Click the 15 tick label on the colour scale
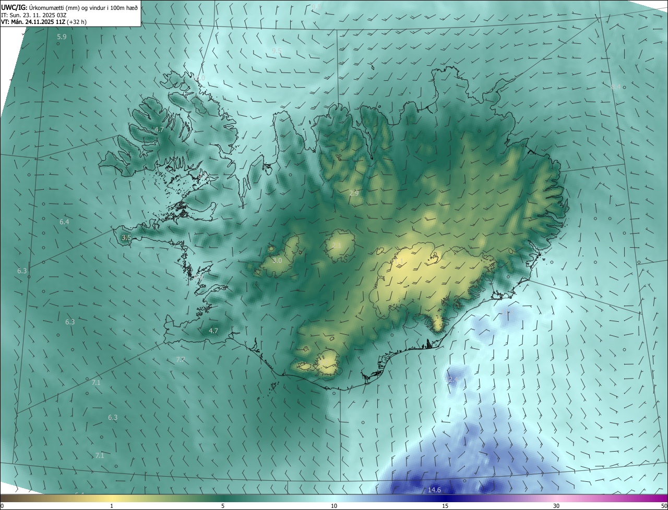The height and width of the screenshot is (510, 668). click(445, 506)
